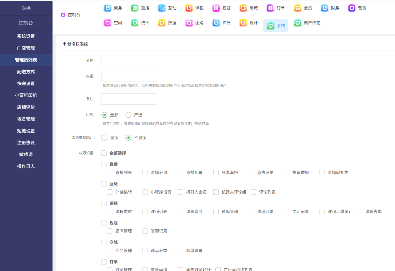The height and width of the screenshot is (271, 395).
Task: Focus the 权重 text field
Action: [x=129, y=76]
